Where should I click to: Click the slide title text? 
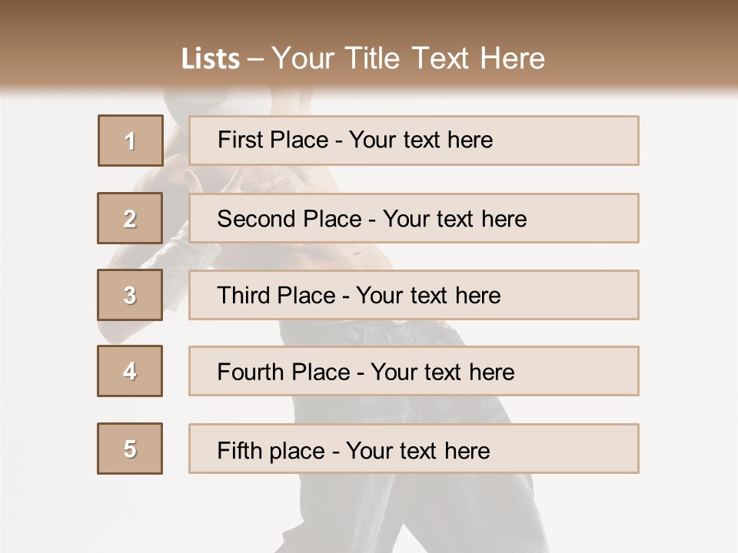tap(363, 58)
